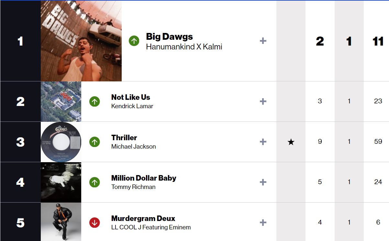Click Thriller's green up trend arrow
Screen dimensions: 389x241
click(x=94, y=142)
